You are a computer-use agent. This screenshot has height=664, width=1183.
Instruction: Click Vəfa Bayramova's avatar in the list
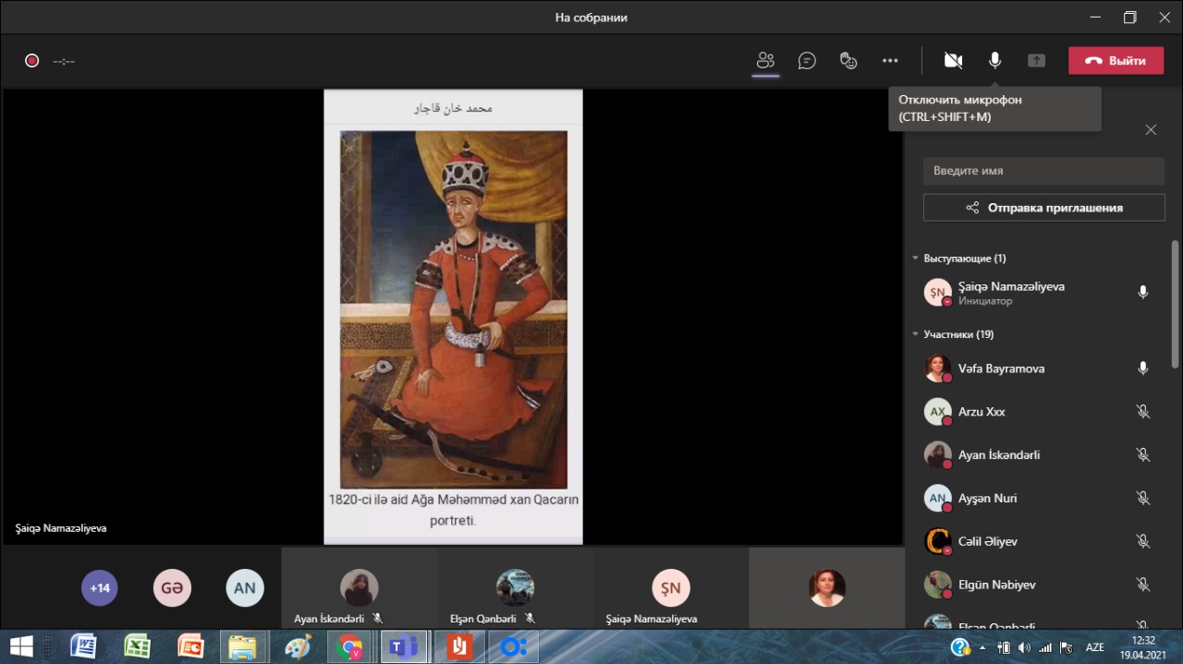(x=938, y=368)
